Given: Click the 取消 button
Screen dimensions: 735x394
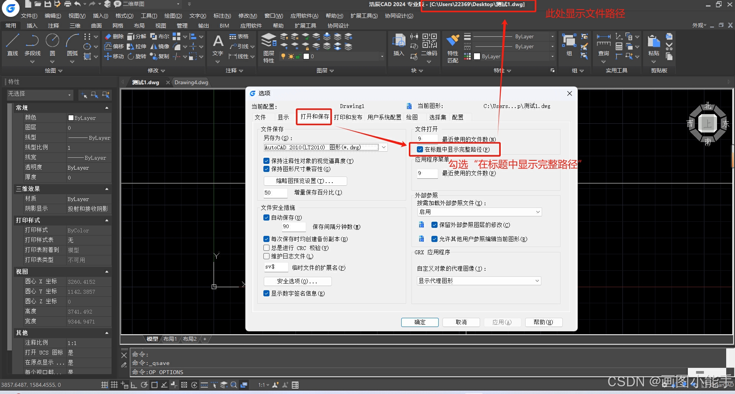Looking at the screenshot, I should [461, 322].
